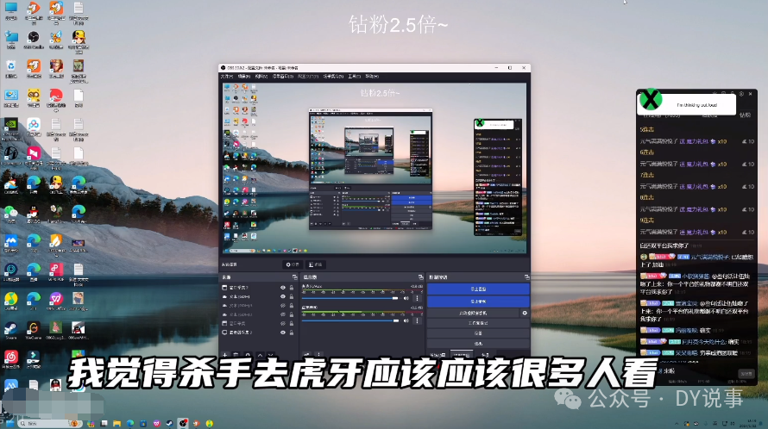Open upper mixer channel three-dot menu

tap(417, 298)
